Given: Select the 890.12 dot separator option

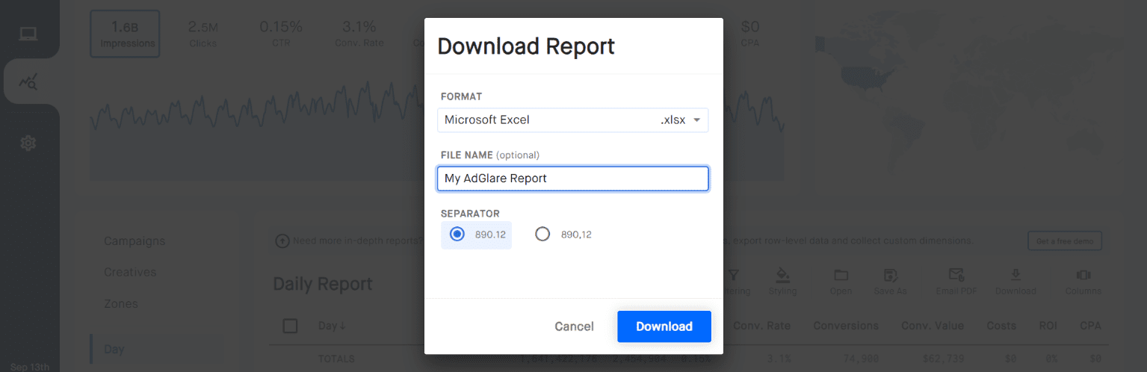Looking at the screenshot, I should coord(477,235).
